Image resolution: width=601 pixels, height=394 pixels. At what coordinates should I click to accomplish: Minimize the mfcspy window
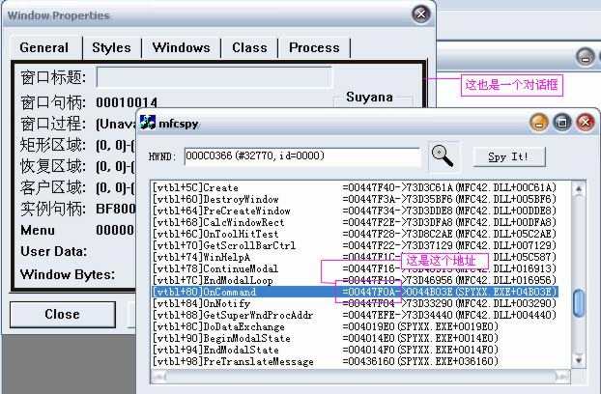point(539,123)
